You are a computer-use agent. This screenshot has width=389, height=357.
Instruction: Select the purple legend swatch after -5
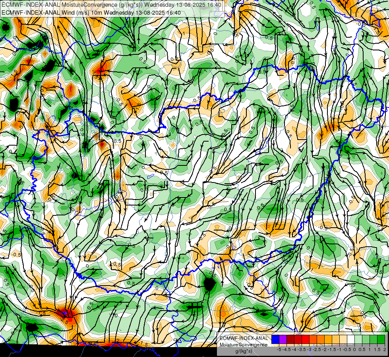tap(283, 339)
